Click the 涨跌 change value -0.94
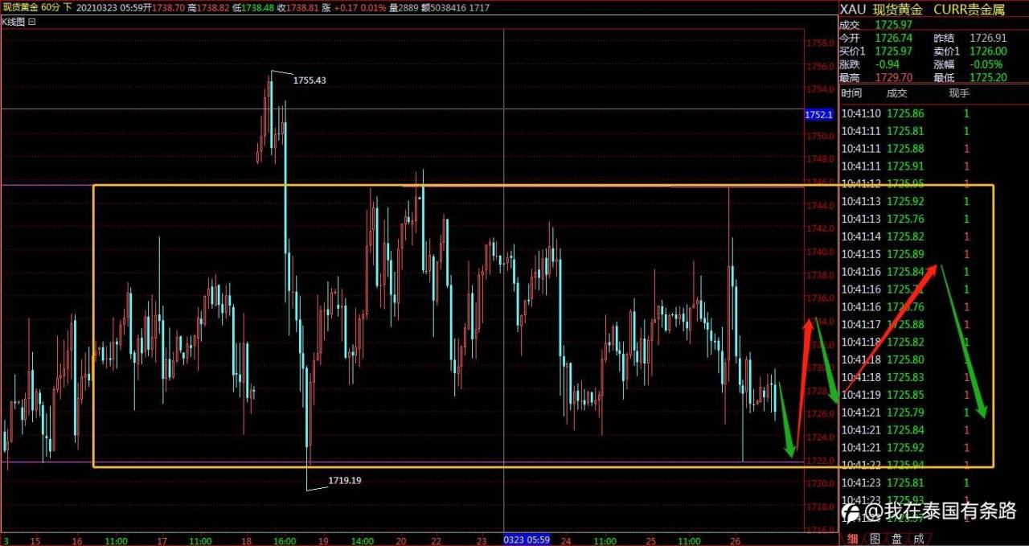This screenshot has width=1029, height=546. pyautogui.click(x=888, y=64)
